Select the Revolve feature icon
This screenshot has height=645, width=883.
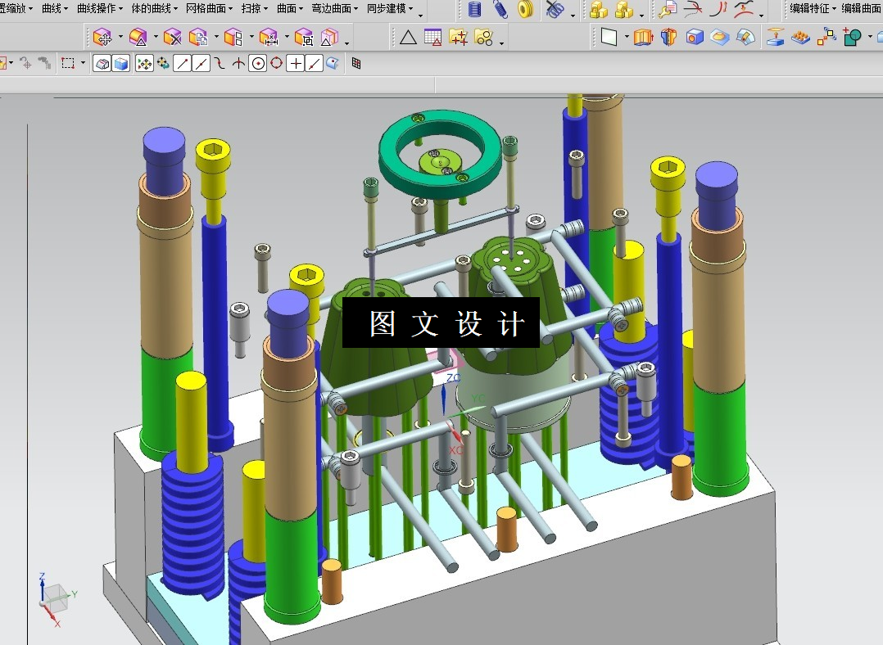(x=668, y=38)
